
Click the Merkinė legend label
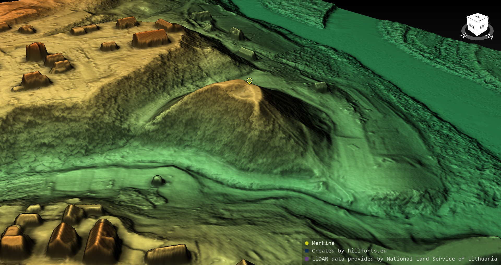323,243
